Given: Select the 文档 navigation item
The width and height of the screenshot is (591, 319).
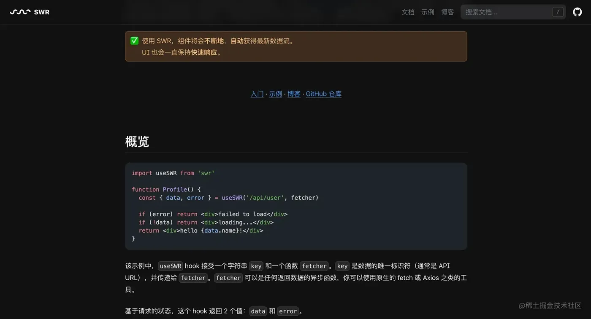Looking at the screenshot, I should tap(408, 12).
